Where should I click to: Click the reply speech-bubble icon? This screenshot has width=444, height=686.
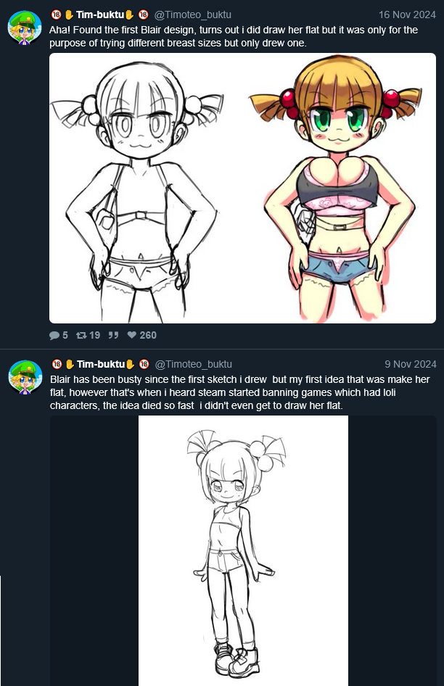point(54,336)
